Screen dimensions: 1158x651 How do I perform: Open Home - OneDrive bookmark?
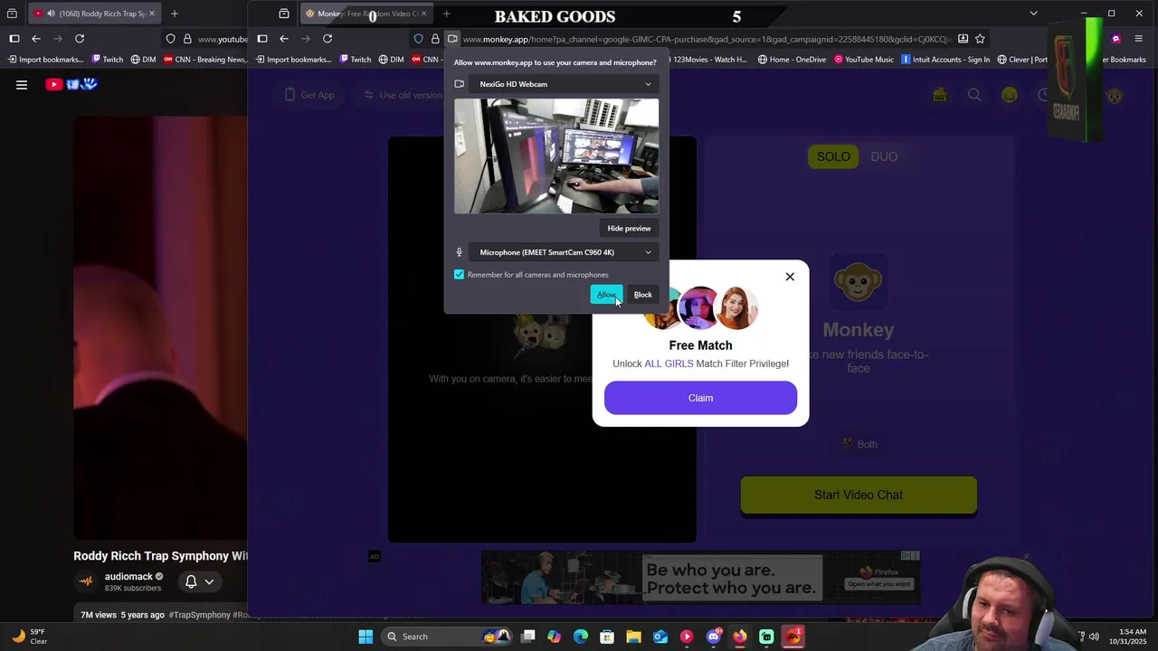click(792, 60)
